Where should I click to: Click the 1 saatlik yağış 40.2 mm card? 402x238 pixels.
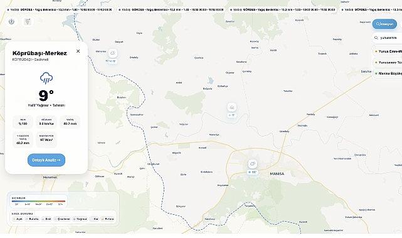(x=23, y=140)
